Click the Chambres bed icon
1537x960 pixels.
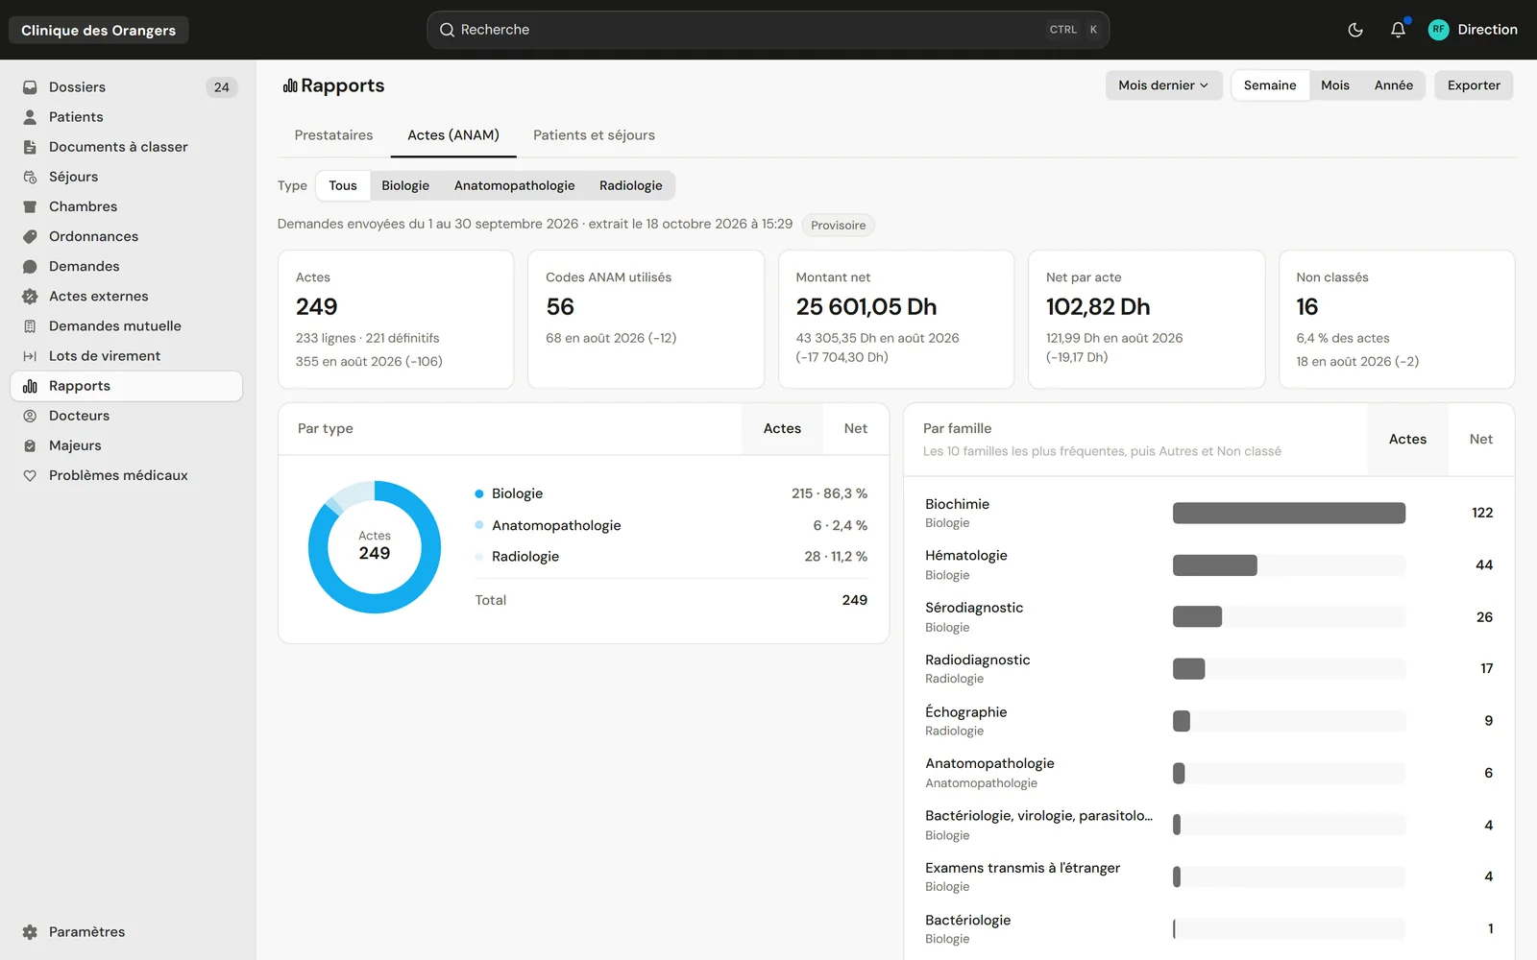[x=30, y=206]
